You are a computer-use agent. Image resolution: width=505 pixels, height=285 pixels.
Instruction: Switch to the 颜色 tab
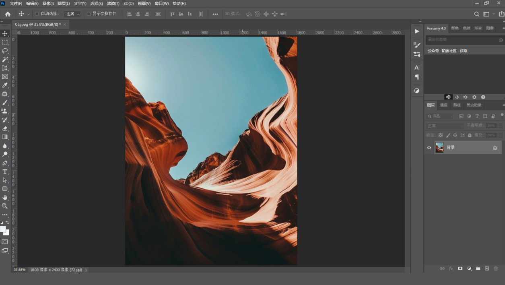455,28
